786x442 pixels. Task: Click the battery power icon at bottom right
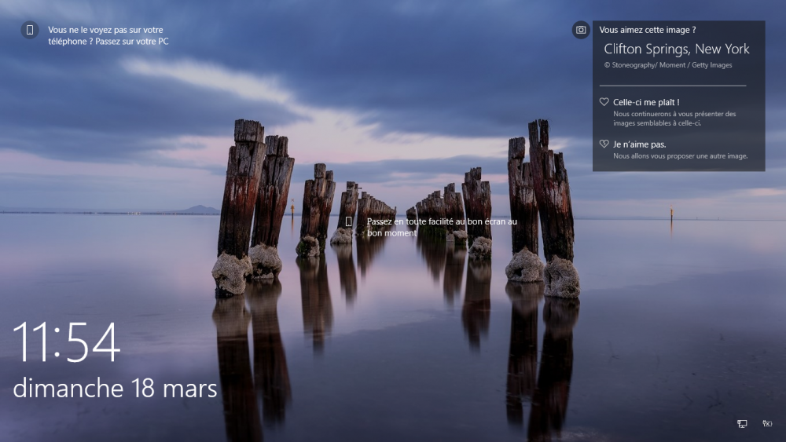(x=767, y=424)
